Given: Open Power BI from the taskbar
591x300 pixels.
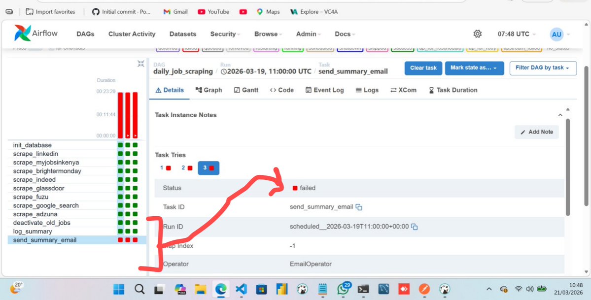Looking at the screenshot, I should tap(282, 290).
